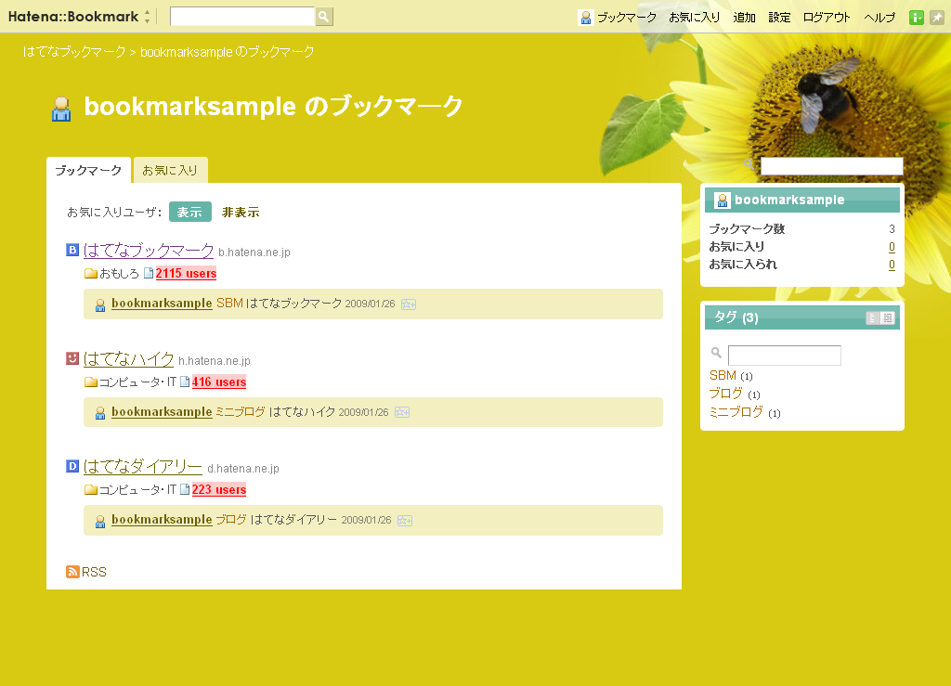
Task: Set favorite users to 非表示
Action: tap(241, 212)
